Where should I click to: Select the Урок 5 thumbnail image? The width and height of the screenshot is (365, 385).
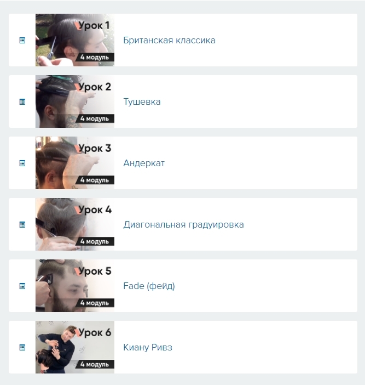coord(75,286)
